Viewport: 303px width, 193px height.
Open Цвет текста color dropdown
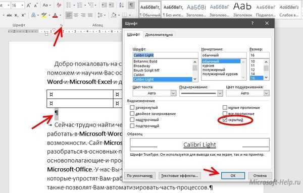pyautogui.click(x=173, y=93)
